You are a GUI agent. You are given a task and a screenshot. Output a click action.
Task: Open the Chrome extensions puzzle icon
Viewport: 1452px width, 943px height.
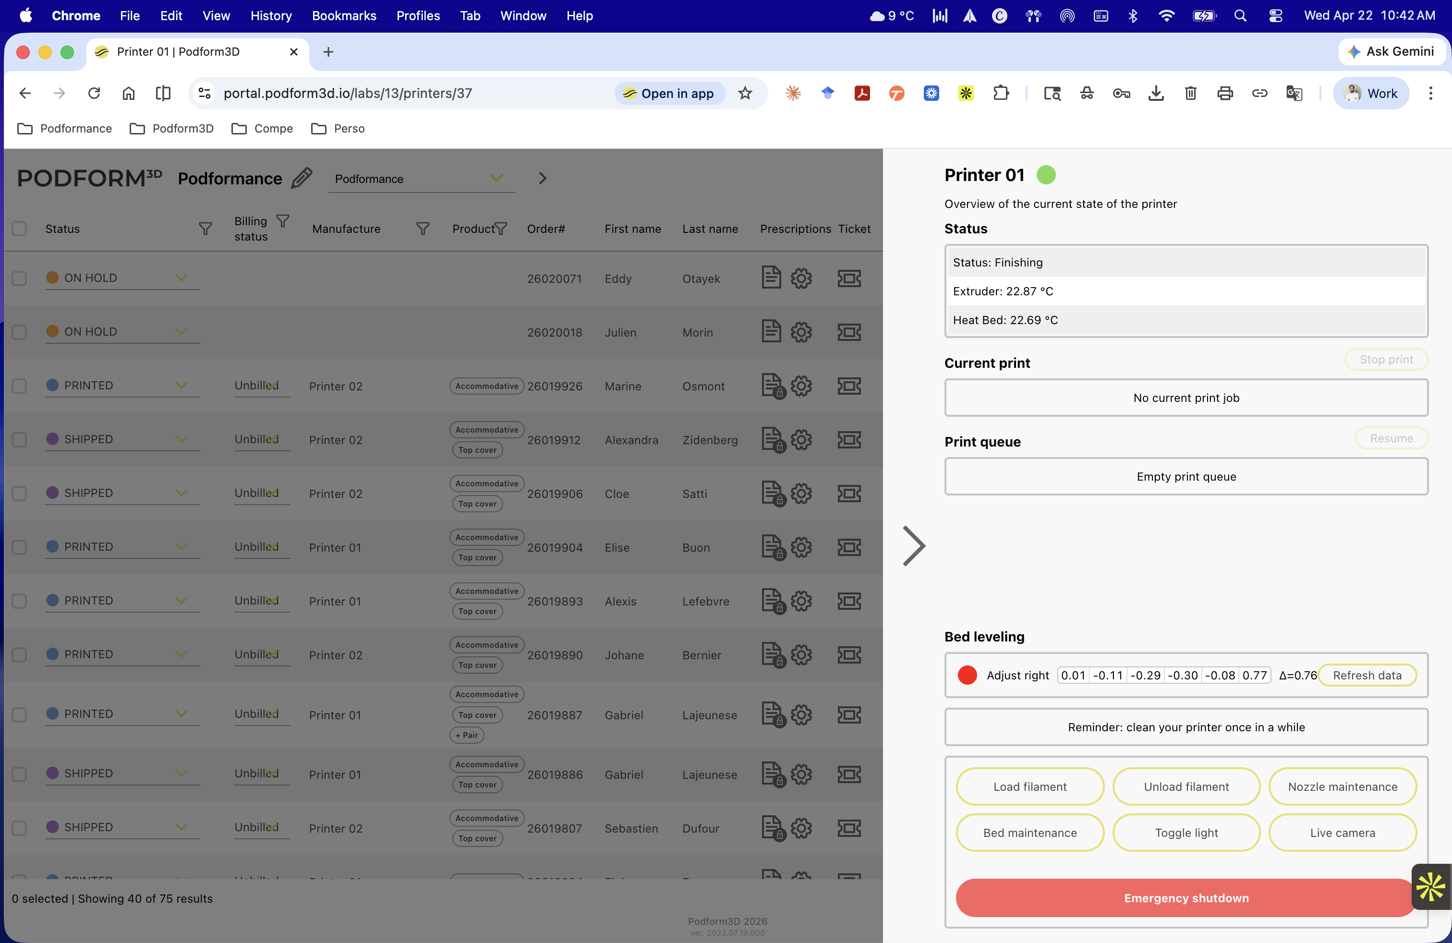(1001, 93)
